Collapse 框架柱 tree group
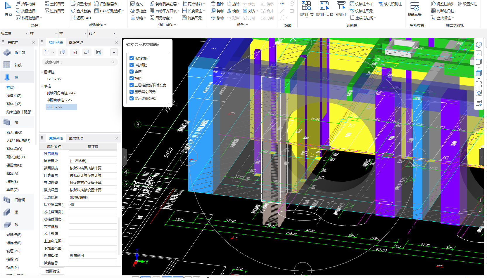 click(42, 72)
